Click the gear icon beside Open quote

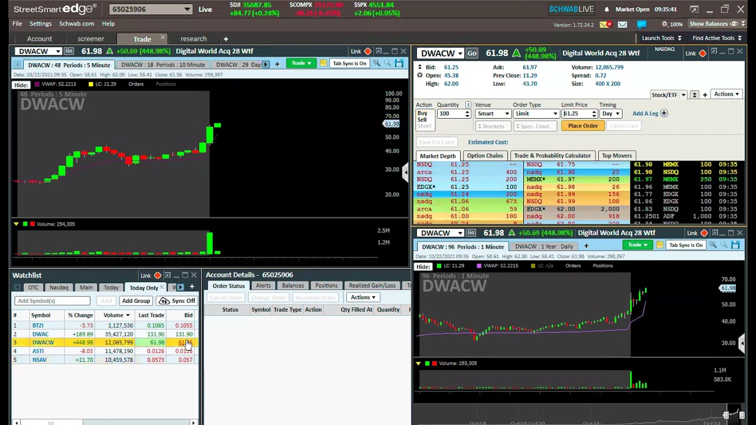click(x=420, y=76)
